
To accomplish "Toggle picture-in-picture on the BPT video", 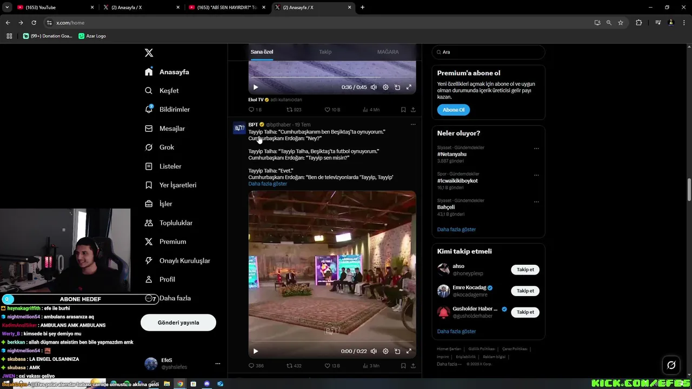I will pyautogui.click(x=397, y=351).
